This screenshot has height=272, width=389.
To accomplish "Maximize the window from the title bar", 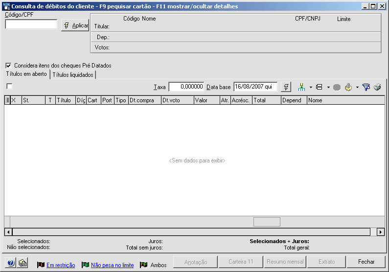I will tap(373, 6).
